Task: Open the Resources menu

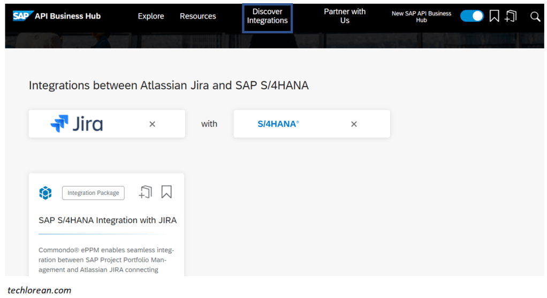Action: (x=198, y=16)
